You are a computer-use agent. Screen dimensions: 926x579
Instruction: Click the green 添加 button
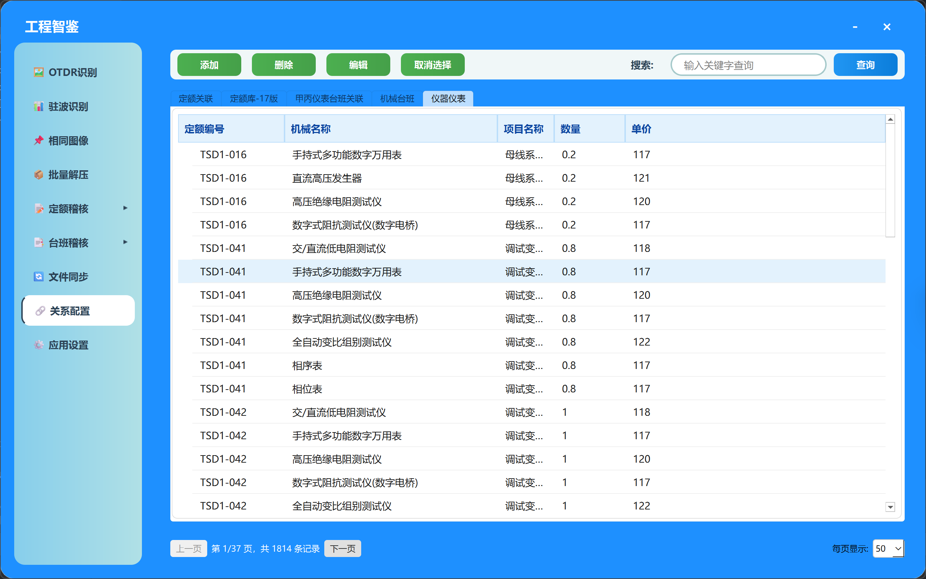click(209, 65)
